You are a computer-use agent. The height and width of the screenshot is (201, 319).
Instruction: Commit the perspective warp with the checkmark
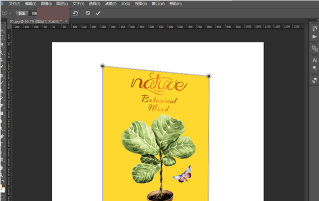pos(98,13)
